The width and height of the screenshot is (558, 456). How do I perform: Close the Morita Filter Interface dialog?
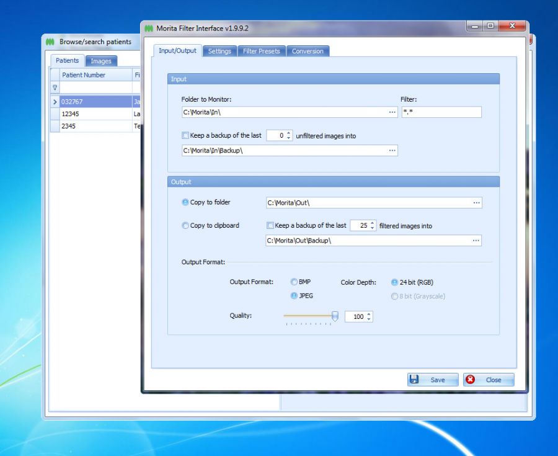pos(489,380)
